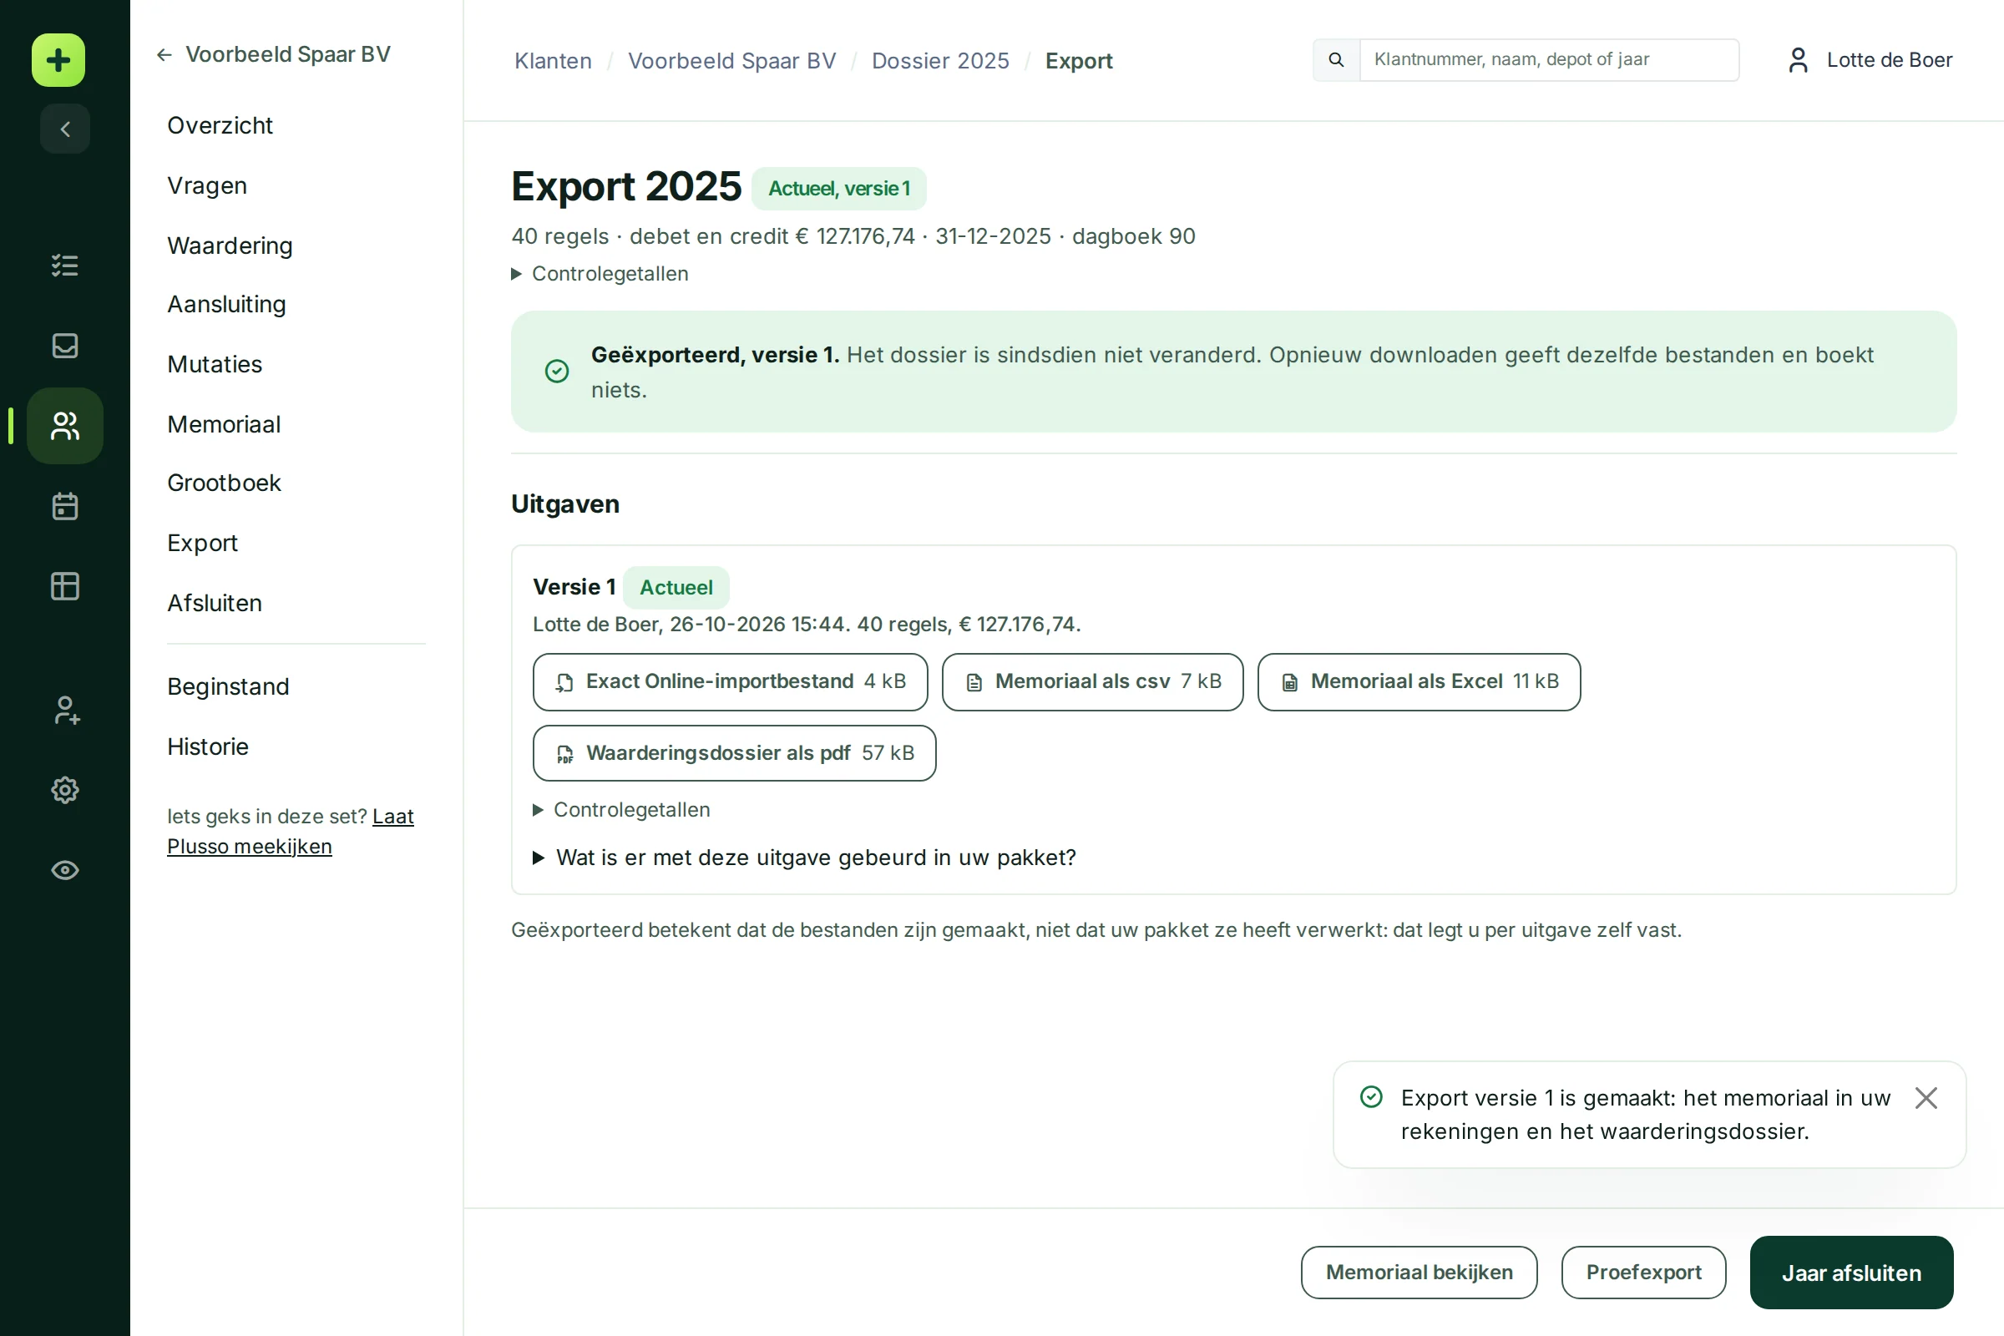Click the Proefexport button
2004x1336 pixels.
(1643, 1273)
